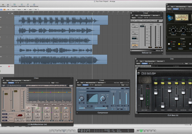Enable the Flex toolbar icon
The height and width of the screenshot is (134, 192).
8,5
